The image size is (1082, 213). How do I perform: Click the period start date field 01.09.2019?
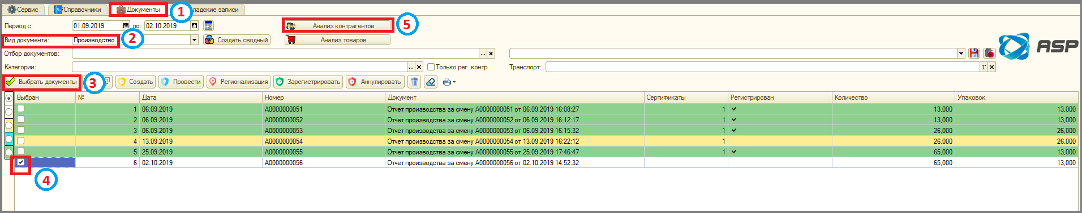[97, 25]
